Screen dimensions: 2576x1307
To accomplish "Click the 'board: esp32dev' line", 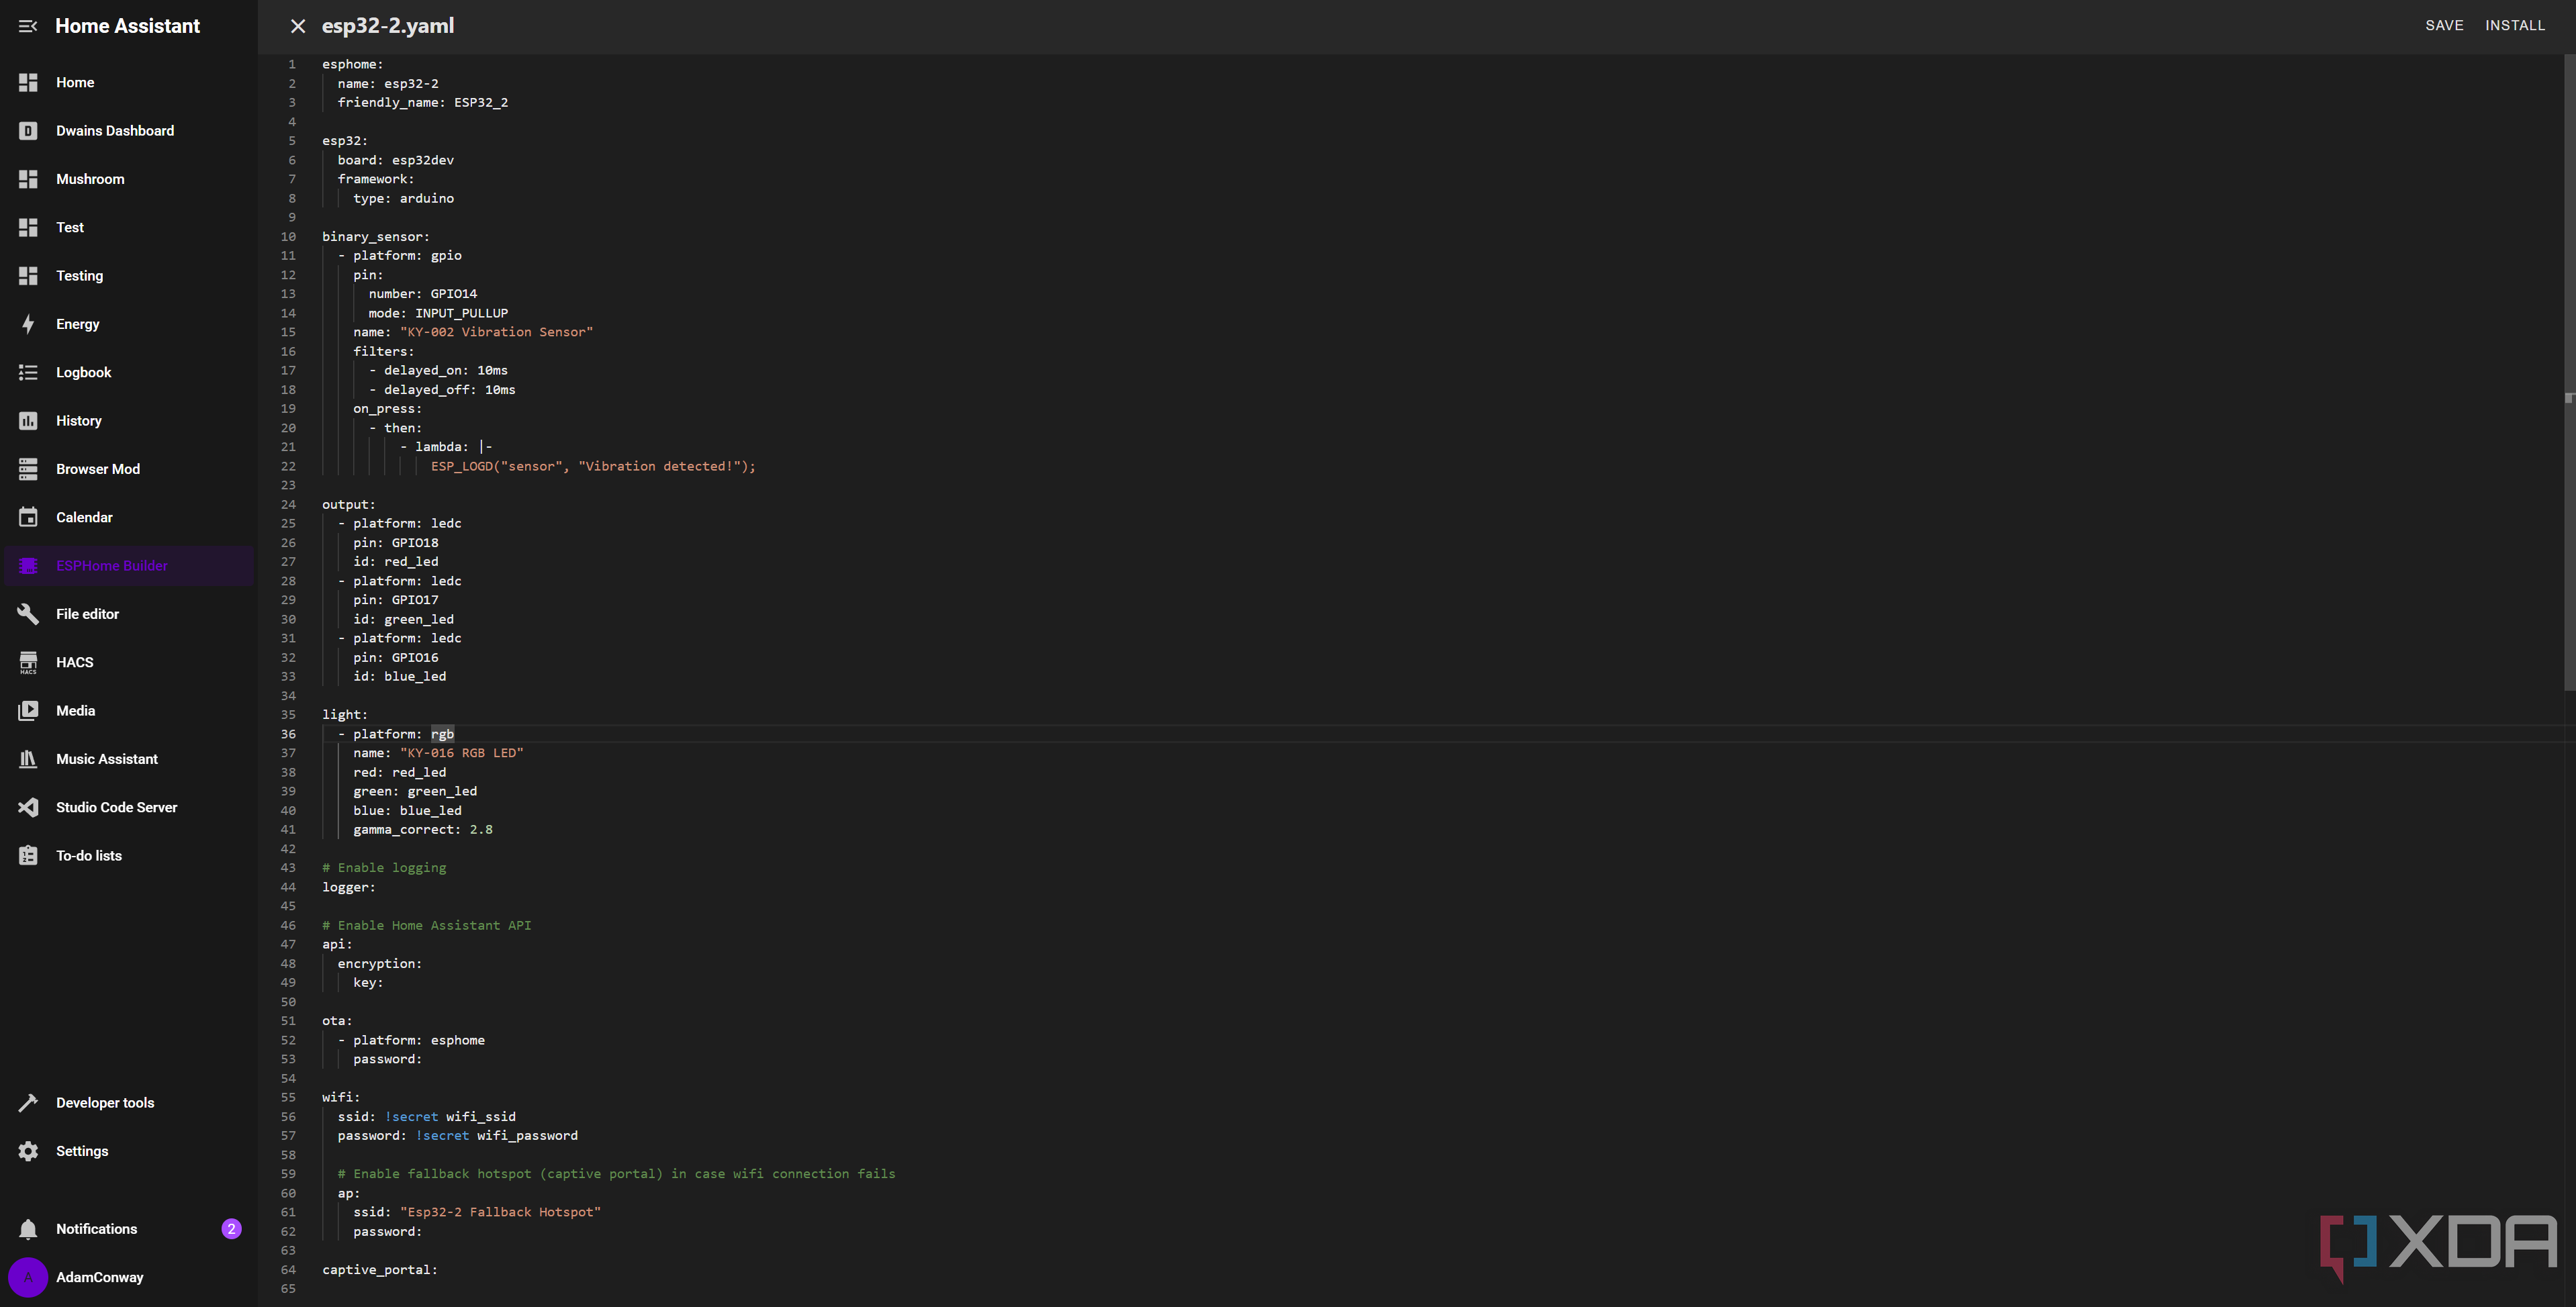I will point(396,160).
